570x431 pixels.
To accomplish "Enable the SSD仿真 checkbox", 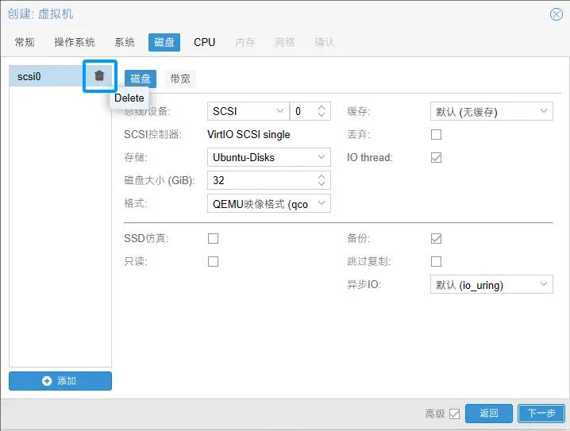I will click(x=213, y=238).
